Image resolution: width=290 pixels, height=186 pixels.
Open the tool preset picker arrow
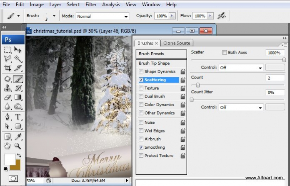click(x=18, y=16)
